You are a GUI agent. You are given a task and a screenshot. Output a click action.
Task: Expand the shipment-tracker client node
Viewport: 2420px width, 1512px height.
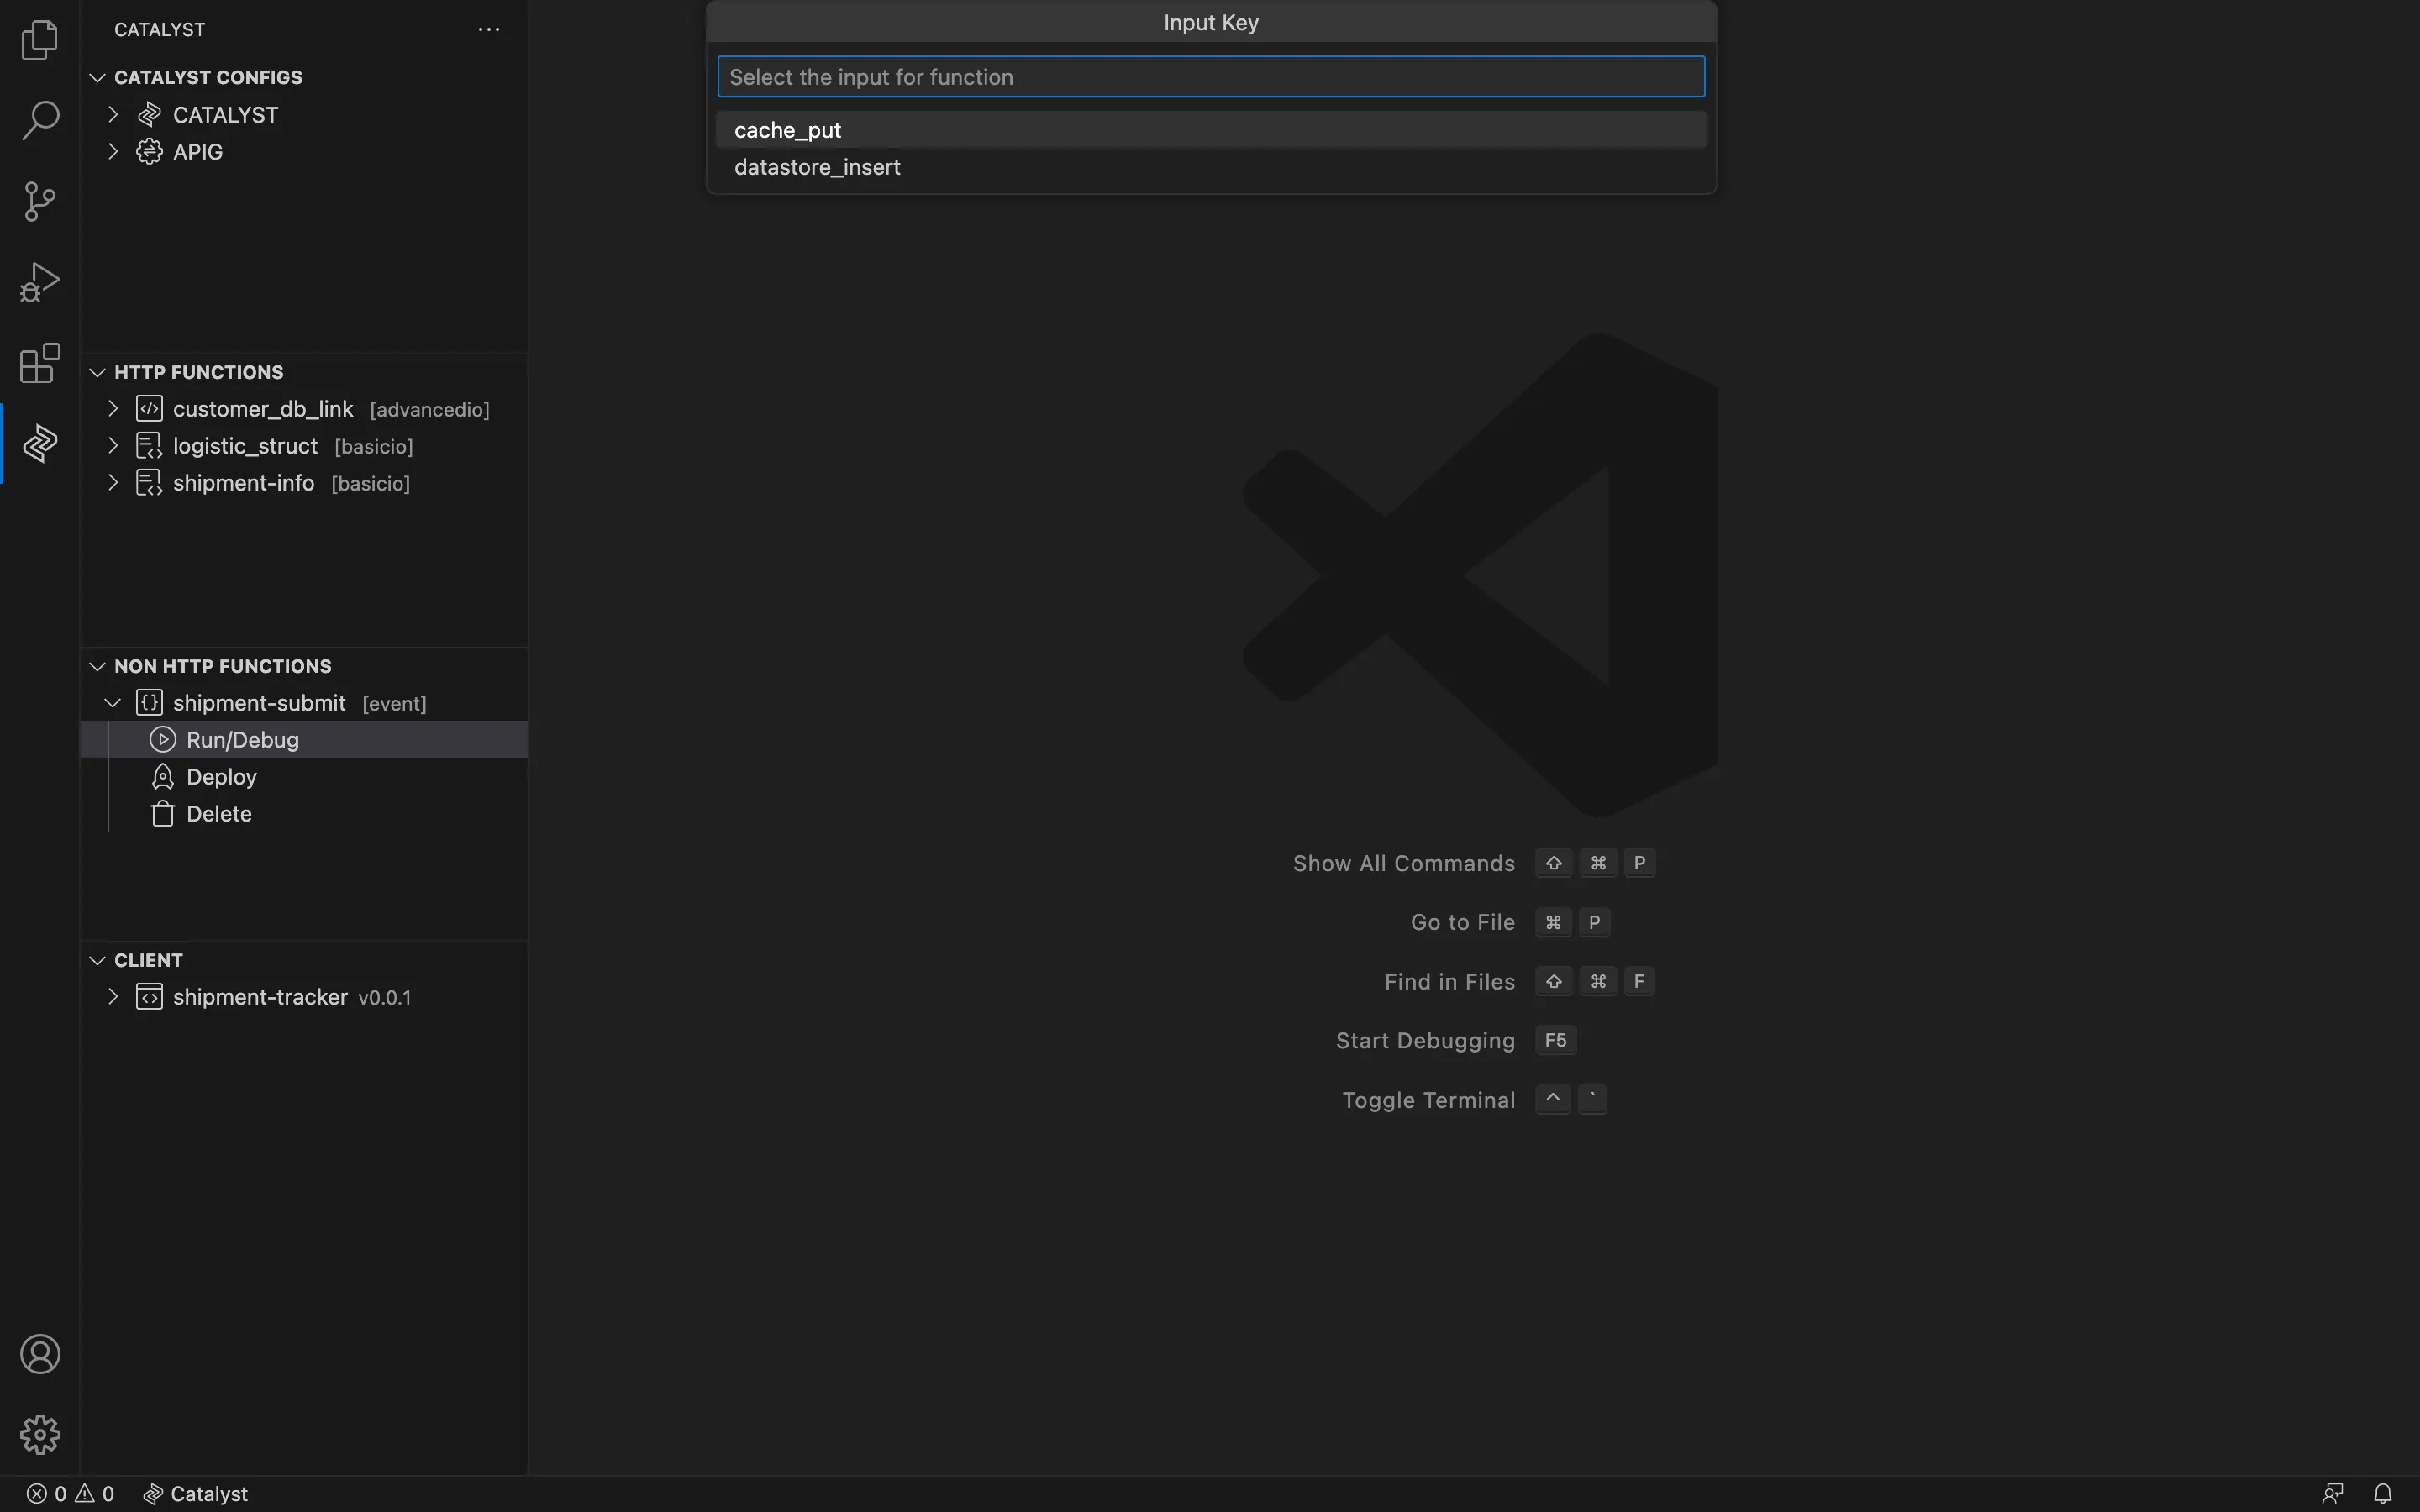pos(113,997)
